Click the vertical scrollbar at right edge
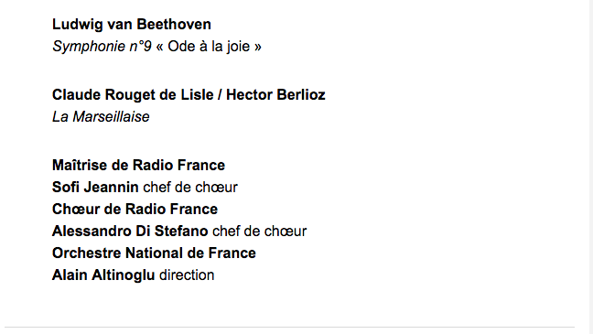 (x=591, y=167)
